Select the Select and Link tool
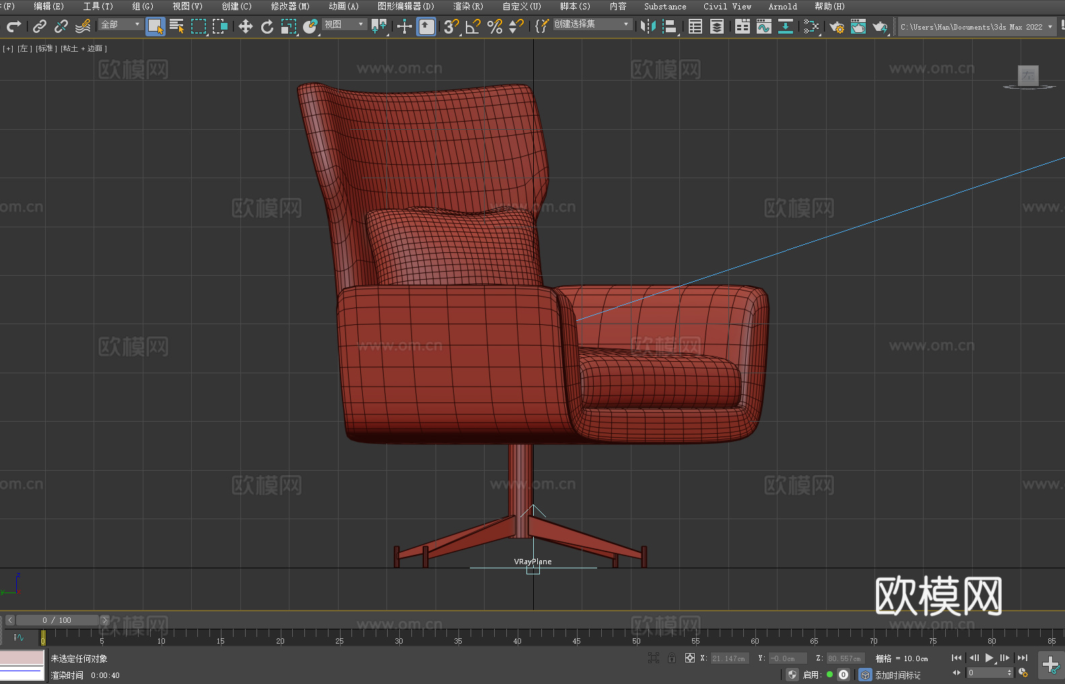The height and width of the screenshot is (684, 1065). coord(40,26)
